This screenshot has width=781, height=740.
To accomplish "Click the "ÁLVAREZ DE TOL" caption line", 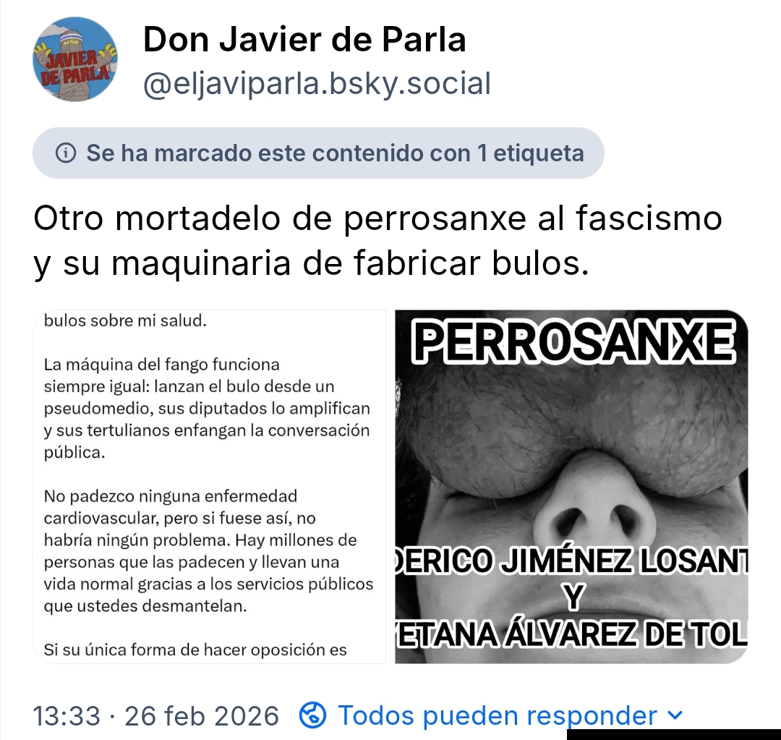I will 572,634.
